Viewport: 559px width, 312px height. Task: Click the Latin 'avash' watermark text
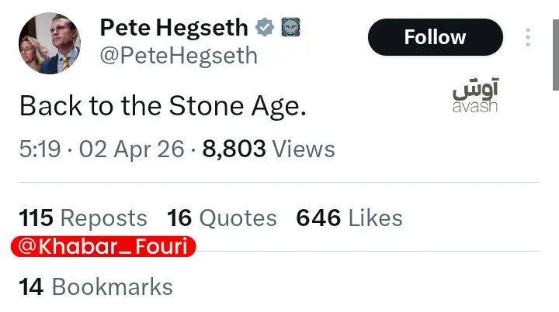(x=474, y=107)
